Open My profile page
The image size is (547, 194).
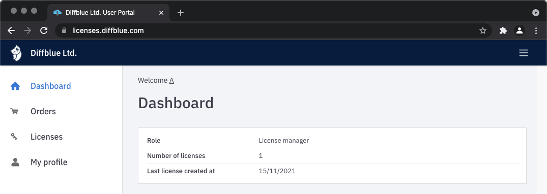click(49, 163)
